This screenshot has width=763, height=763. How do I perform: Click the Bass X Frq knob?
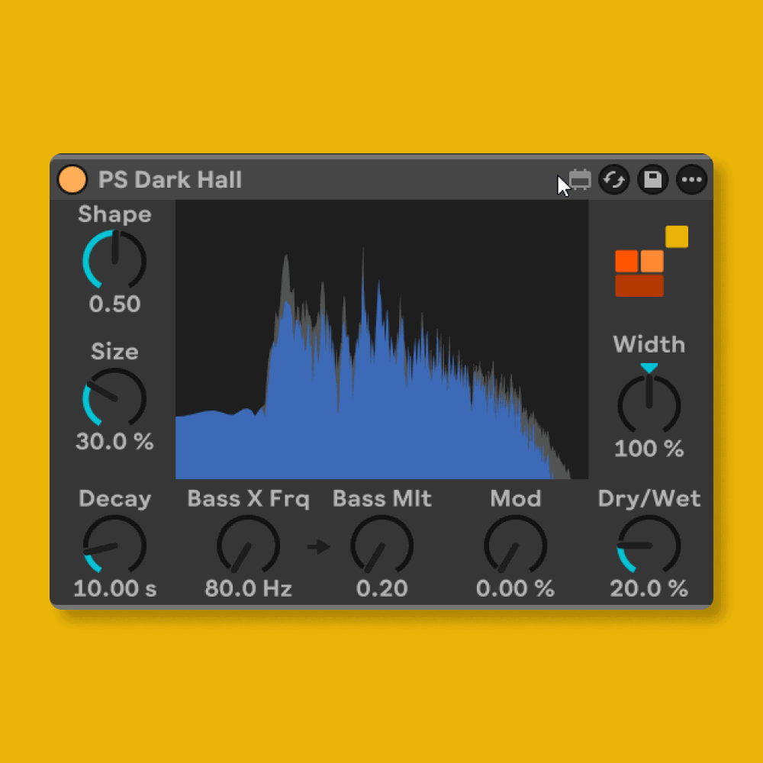point(248,546)
